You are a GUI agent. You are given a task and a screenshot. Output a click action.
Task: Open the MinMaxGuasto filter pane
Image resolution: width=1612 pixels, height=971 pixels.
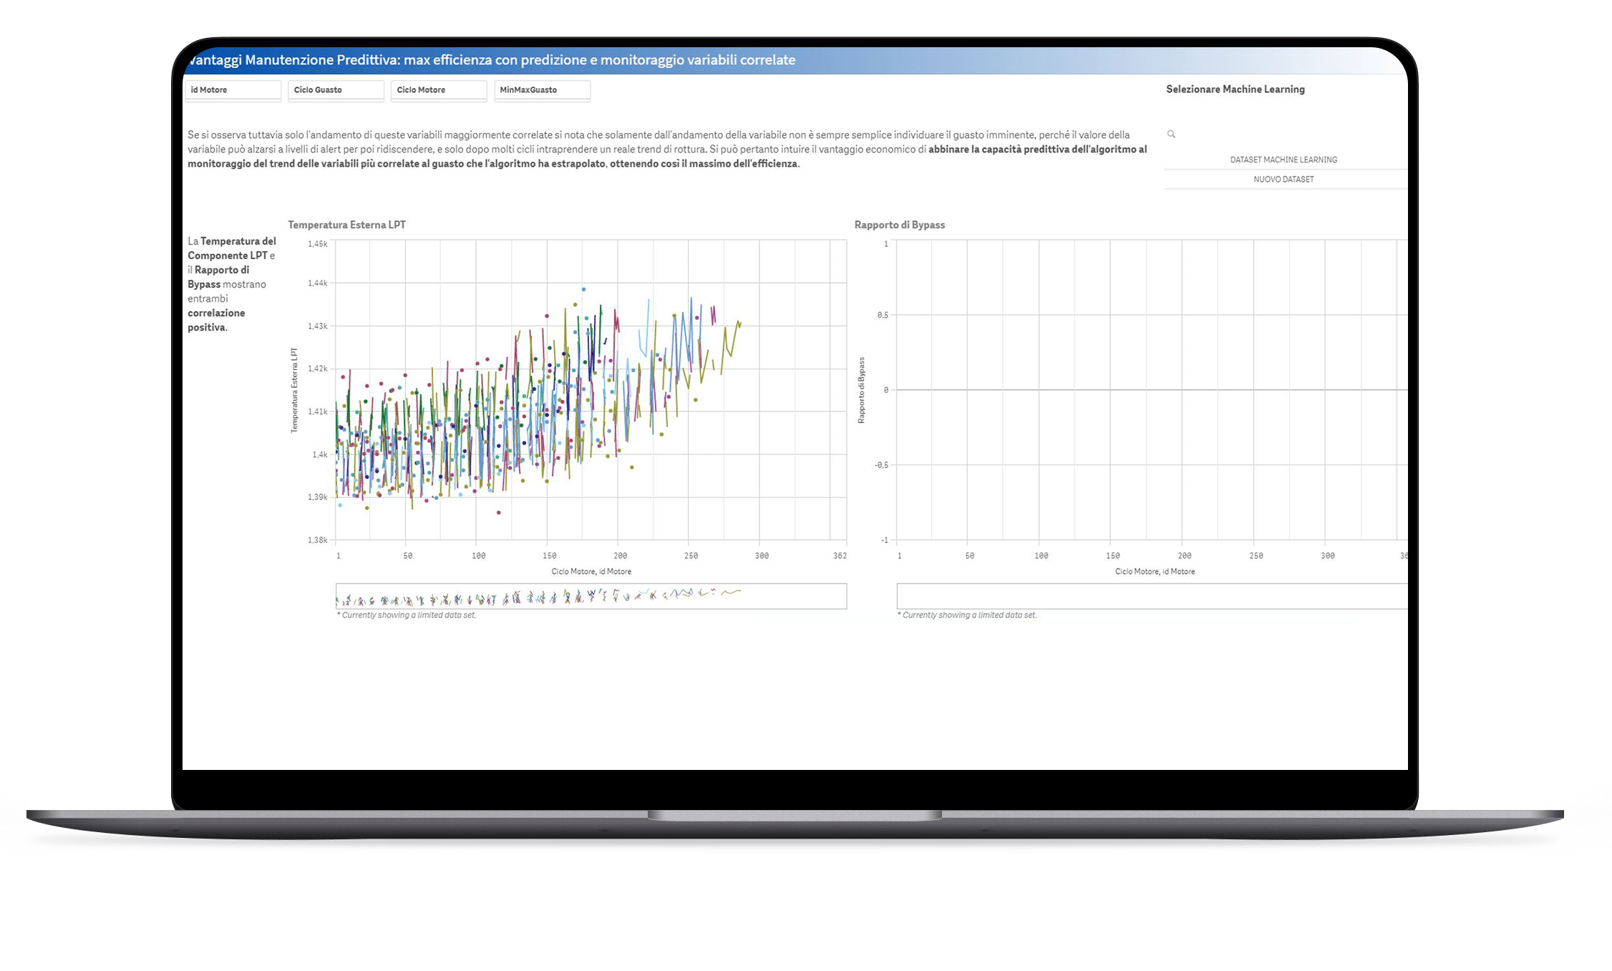pos(542,90)
